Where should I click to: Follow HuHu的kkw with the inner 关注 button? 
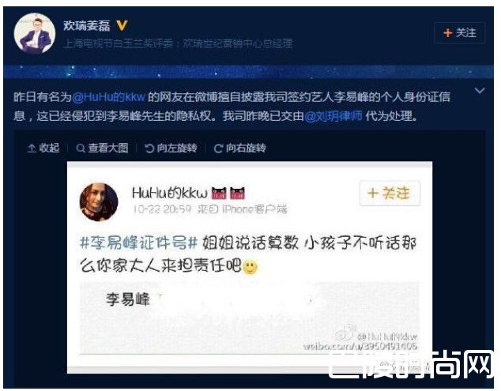(x=390, y=194)
